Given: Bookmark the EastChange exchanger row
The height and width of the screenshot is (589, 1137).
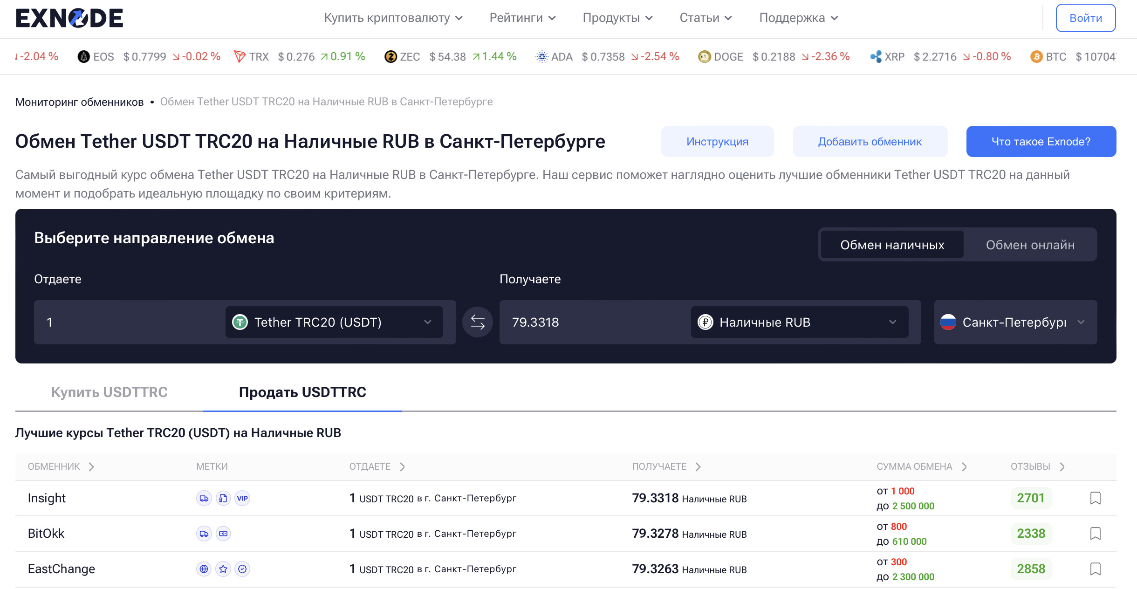Looking at the screenshot, I should (x=1095, y=569).
